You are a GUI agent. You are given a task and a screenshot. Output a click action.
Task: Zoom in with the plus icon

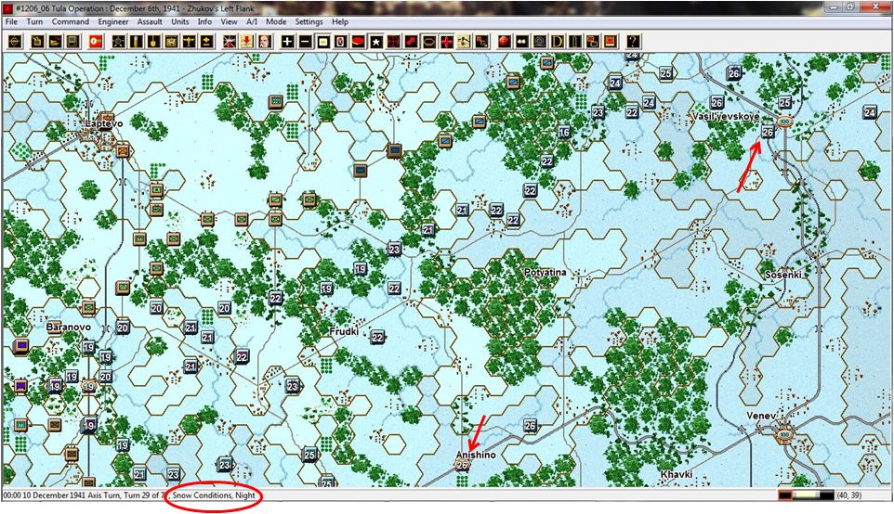pyautogui.click(x=287, y=42)
